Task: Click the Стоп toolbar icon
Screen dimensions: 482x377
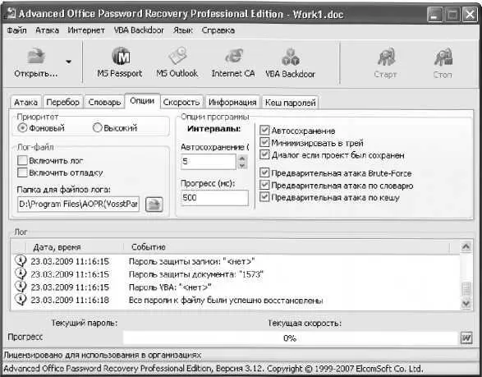Action: tap(443, 62)
